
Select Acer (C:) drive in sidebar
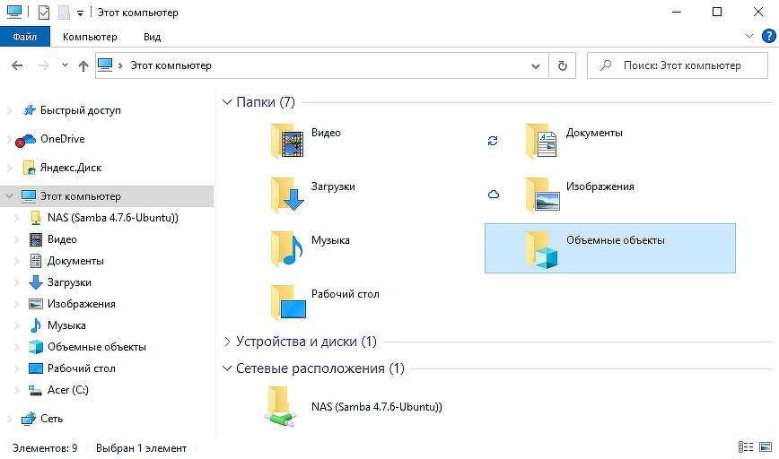(x=67, y=390)
